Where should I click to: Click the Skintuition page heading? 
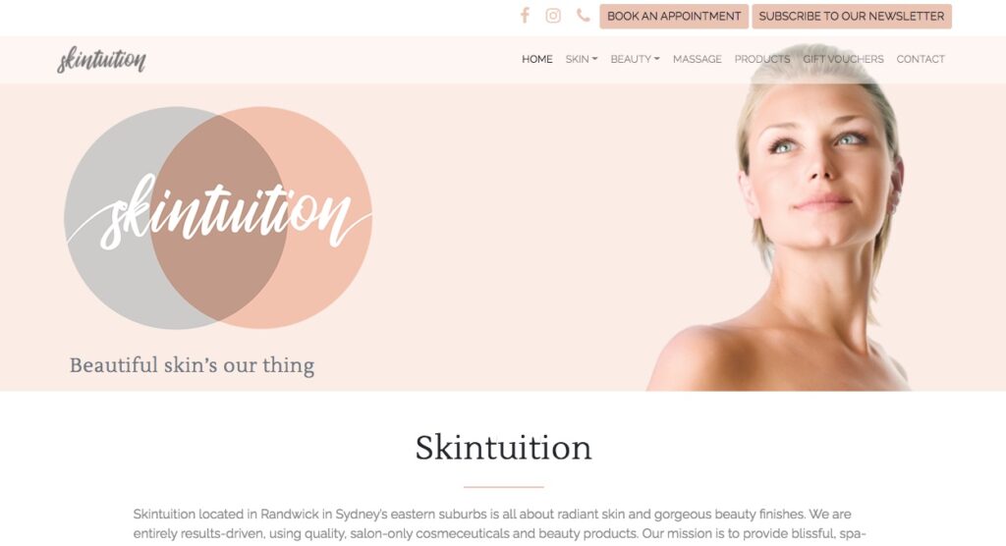[x=503, y=447]
